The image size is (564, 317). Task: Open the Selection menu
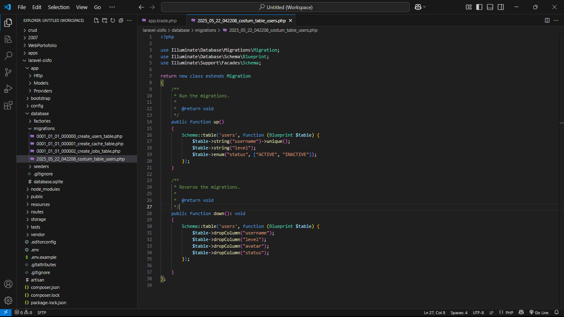59,7
